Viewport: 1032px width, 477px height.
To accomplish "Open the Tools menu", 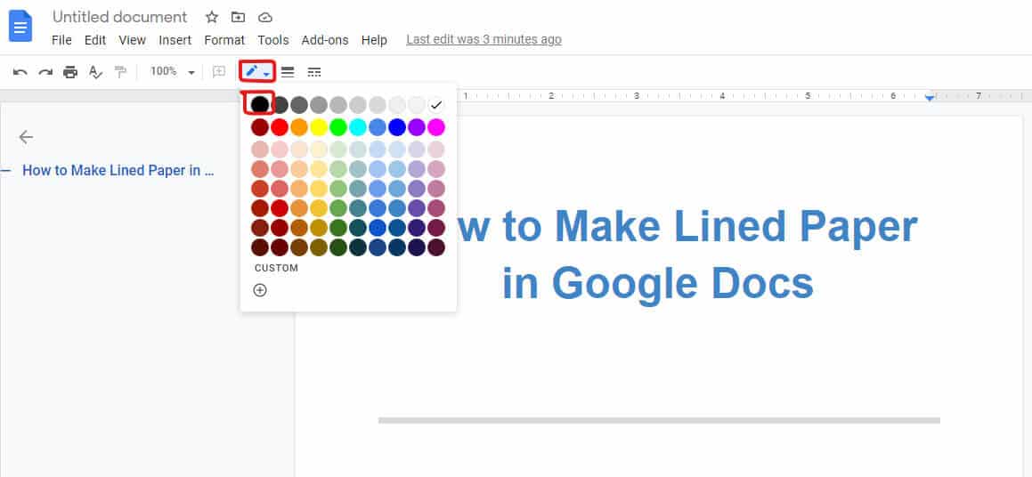I will [273, 40].
